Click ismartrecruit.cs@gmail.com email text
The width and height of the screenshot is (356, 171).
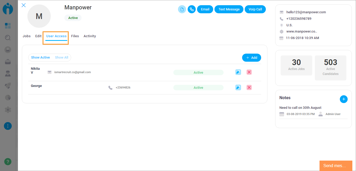click(72, 72)
